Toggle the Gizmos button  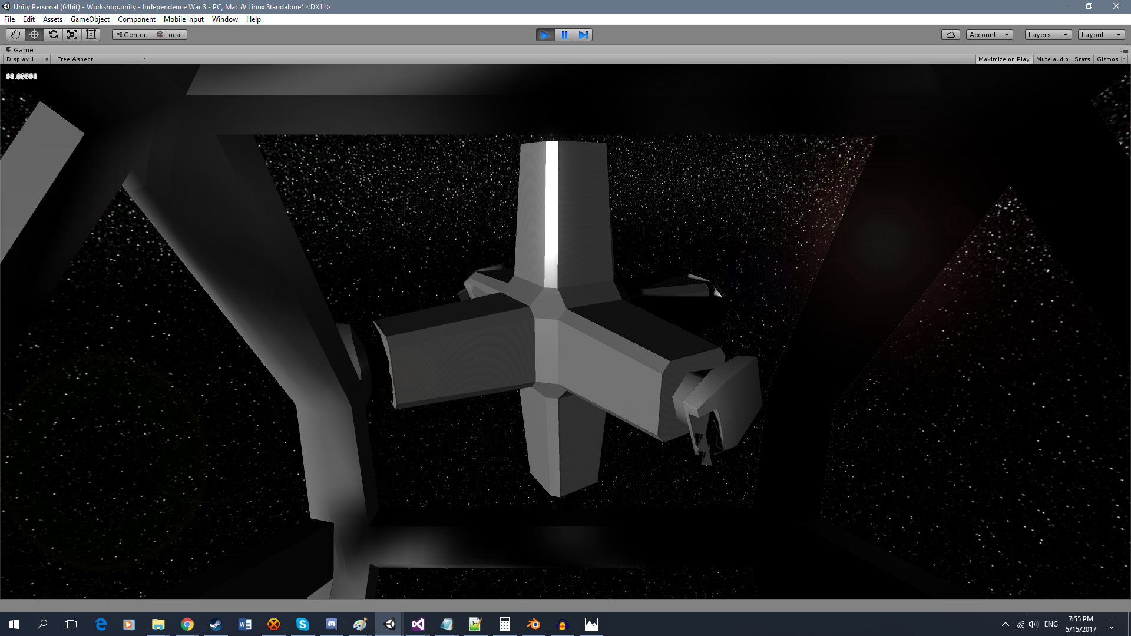tap(1107, 59)
